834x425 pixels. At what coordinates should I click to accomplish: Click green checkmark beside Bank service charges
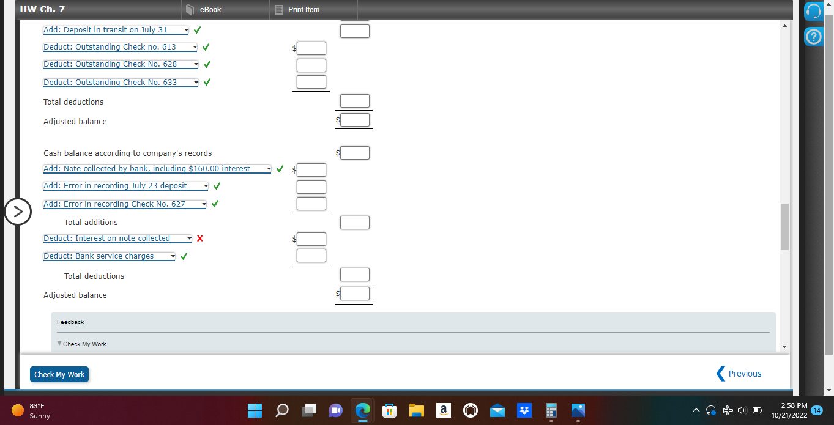point(184,256)
